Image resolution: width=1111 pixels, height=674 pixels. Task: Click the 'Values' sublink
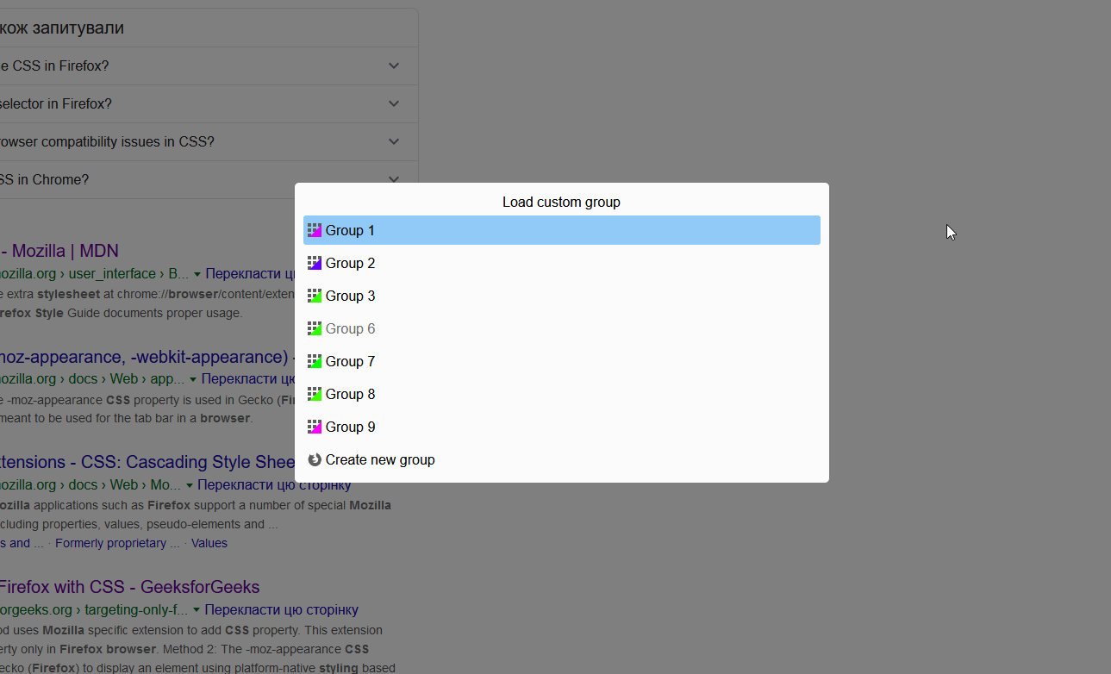[209, 542]
